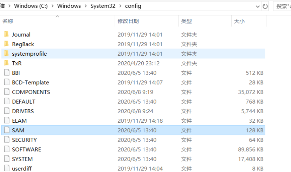
Task: Select the BCD-Template file name
Action: (31, 82)
